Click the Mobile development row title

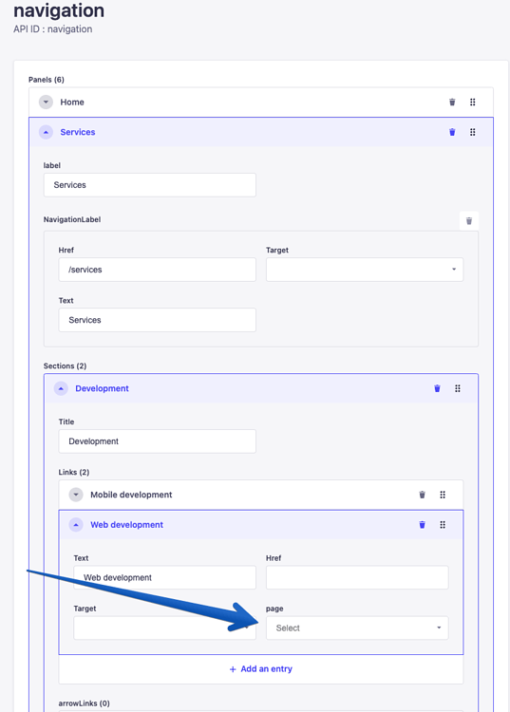coord(131,495)
